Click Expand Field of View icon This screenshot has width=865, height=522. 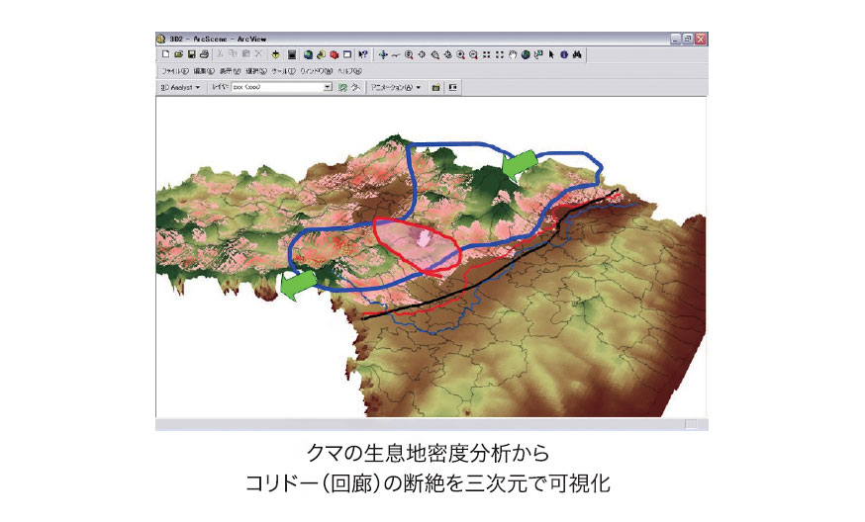coord(499,54)
